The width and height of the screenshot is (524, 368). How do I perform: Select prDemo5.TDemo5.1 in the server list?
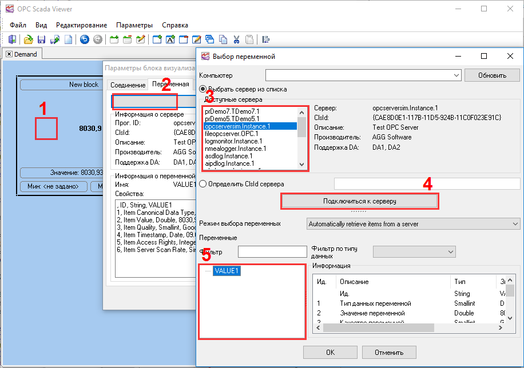pos(232,118)
